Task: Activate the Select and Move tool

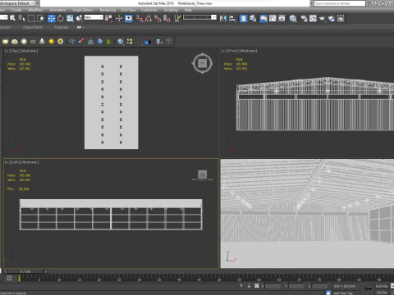Action: (x=51, y=18)
